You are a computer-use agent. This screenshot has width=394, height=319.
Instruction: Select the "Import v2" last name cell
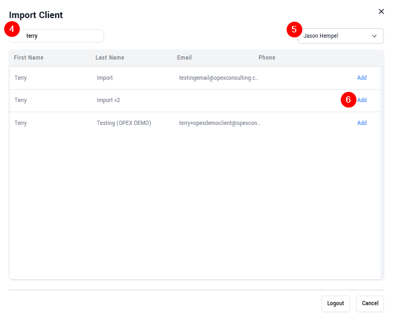(108, 100)
